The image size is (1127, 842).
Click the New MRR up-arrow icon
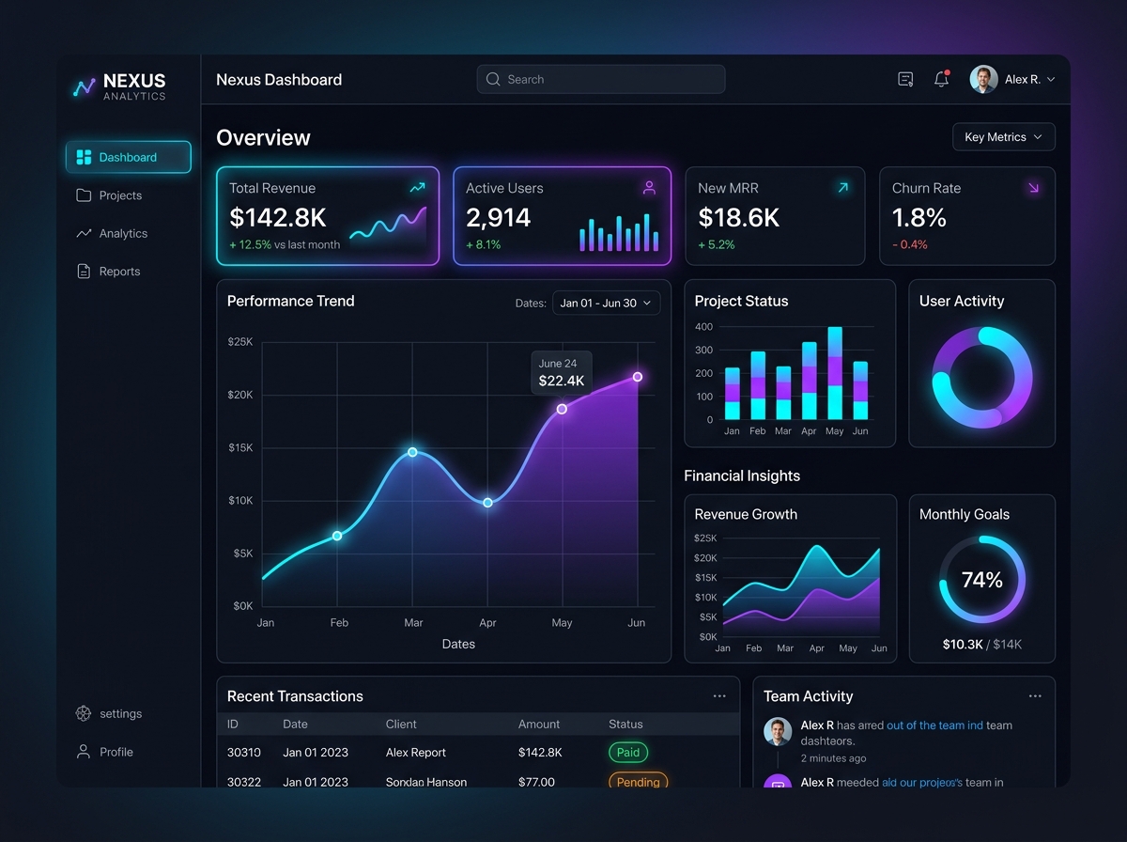[842, 188]
